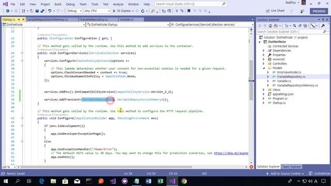Open DotNetNote.Startup type dropdown
Screen dimensions: 331x186
[128, 25]
